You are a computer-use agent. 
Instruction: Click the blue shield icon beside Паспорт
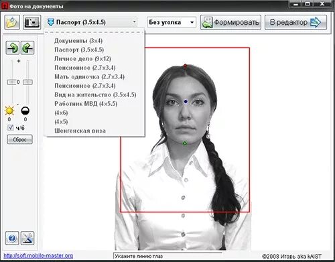(x=51, y=22)
